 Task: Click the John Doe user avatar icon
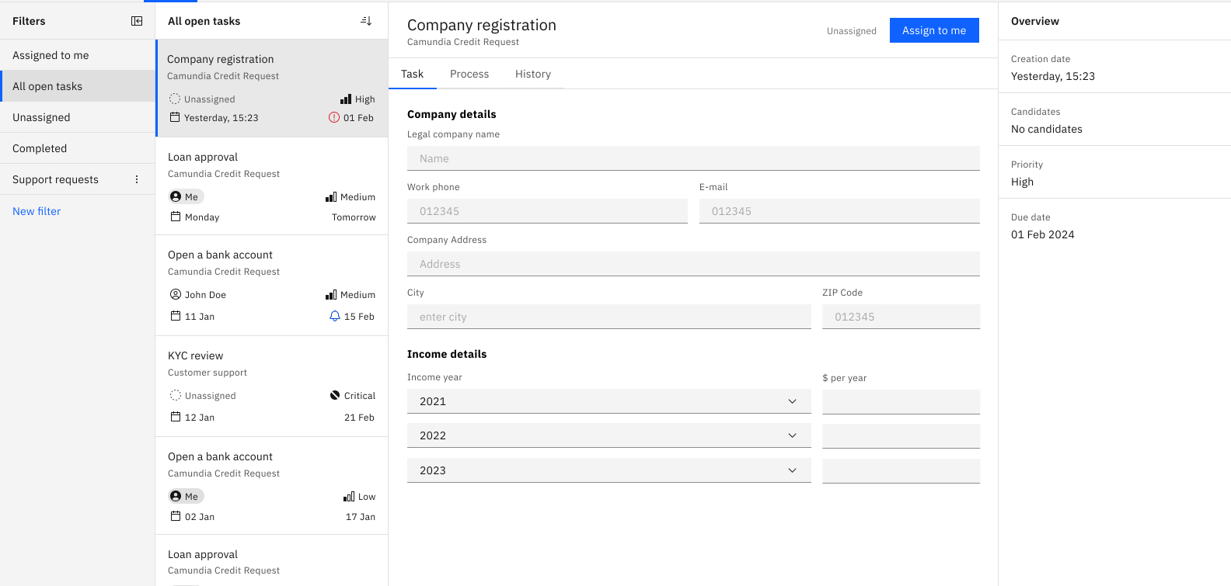point(176,295)
